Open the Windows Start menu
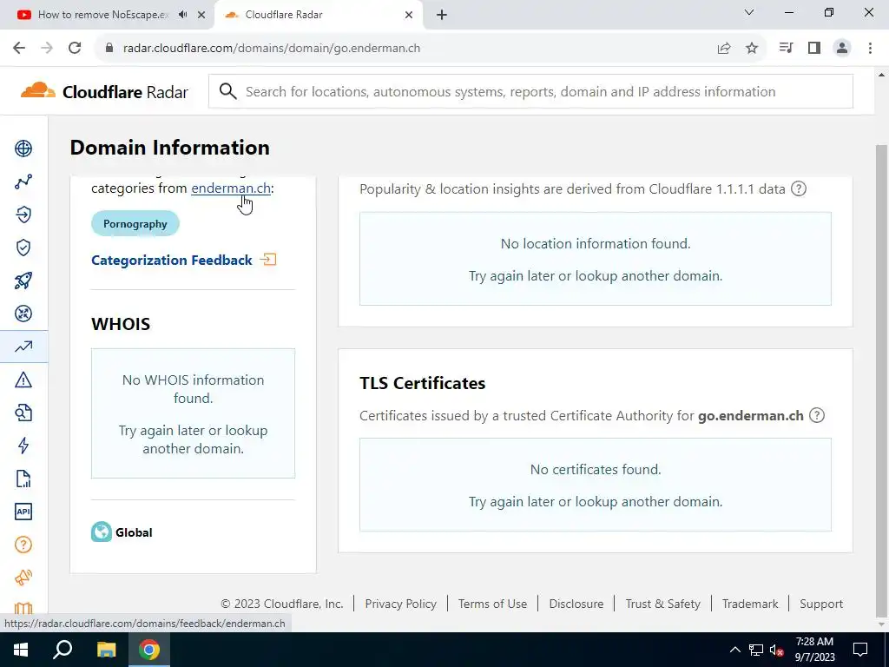 pos(21,650)
